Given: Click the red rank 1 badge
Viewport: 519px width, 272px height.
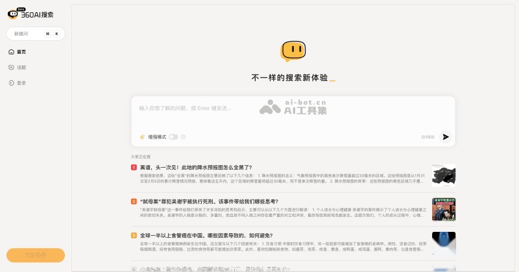Looking at the screenshot, I should point(134,168).
